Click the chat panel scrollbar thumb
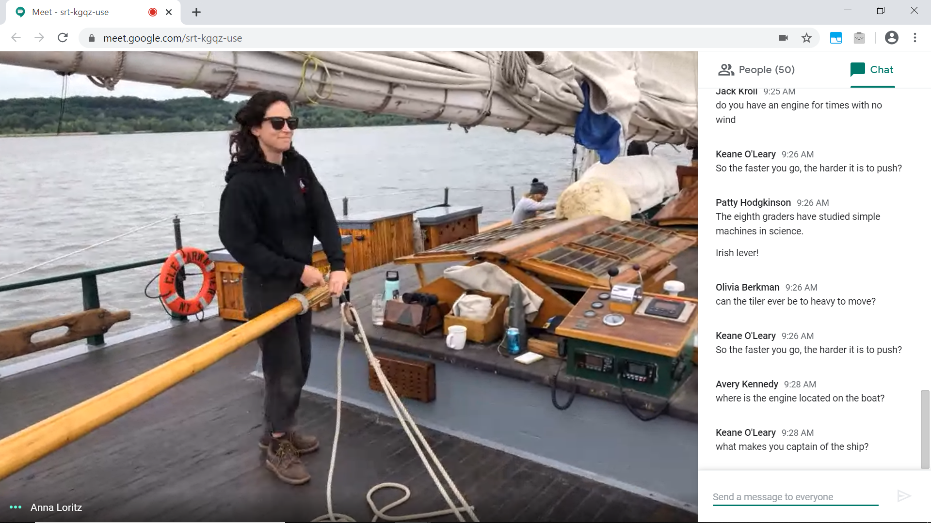This screenshot has width=931, height=523. click(925, 429)
